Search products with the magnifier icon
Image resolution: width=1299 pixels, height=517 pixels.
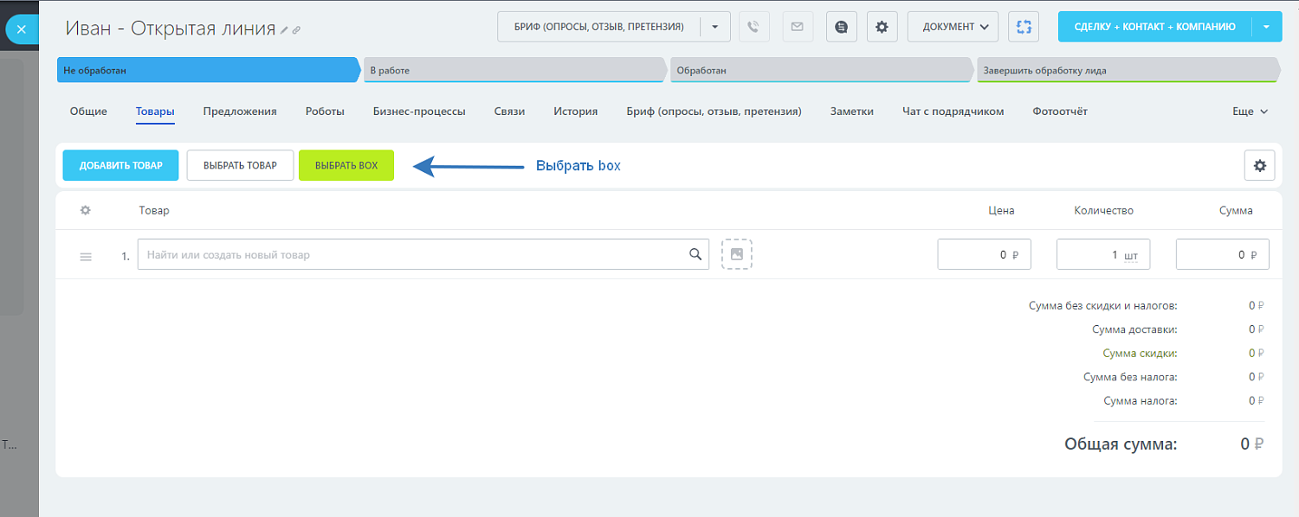[x=695, y=254]
